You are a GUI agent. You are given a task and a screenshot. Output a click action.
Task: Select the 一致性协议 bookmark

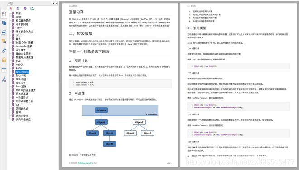click(22, 97)
